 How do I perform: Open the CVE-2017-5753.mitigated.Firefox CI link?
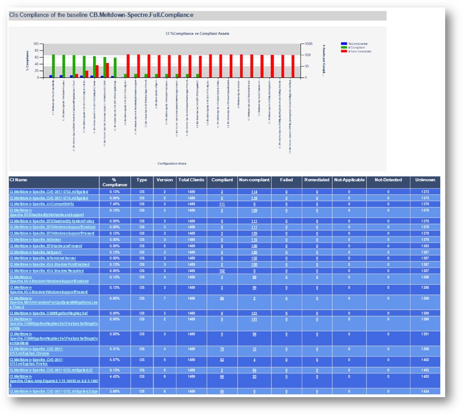tap(36, 362)
